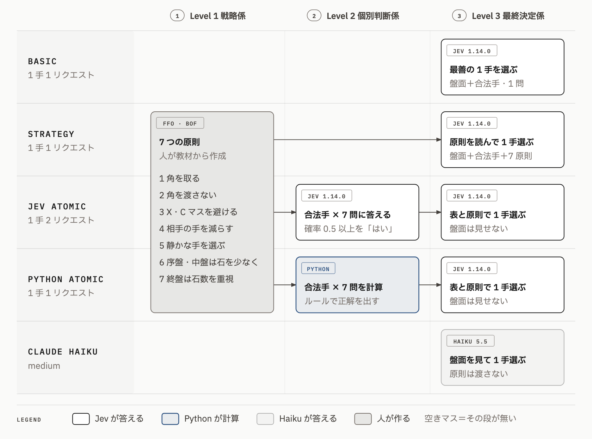Click JEV 1.14.0 tag in BASIC row
592x439 pixels.
click(472, 51)
